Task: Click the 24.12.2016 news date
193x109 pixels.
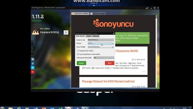Action: click(x=138, y=87)
